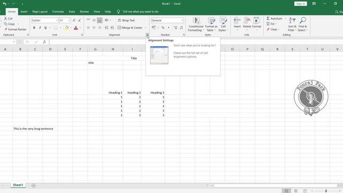
Task: Toggle Italic formatting
Action: [40, 28]
